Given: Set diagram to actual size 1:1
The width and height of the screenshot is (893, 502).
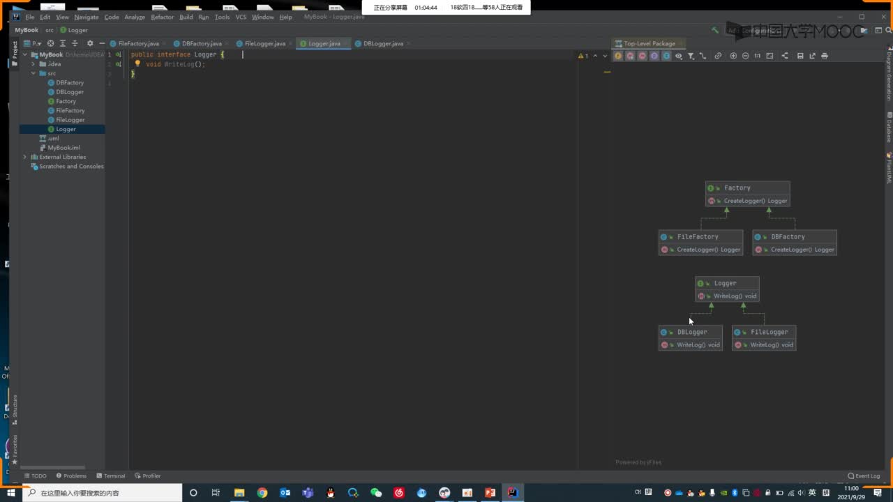Looking at the screenshot, I should (757, 56).
